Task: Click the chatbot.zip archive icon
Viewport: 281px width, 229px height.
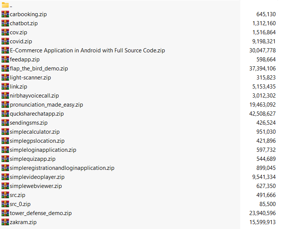Action: click(5, 23)
